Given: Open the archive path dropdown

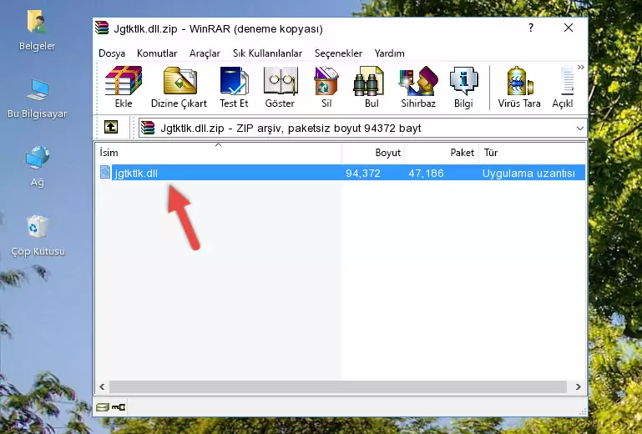Looking at the screenshot, I should coord(579,129).
